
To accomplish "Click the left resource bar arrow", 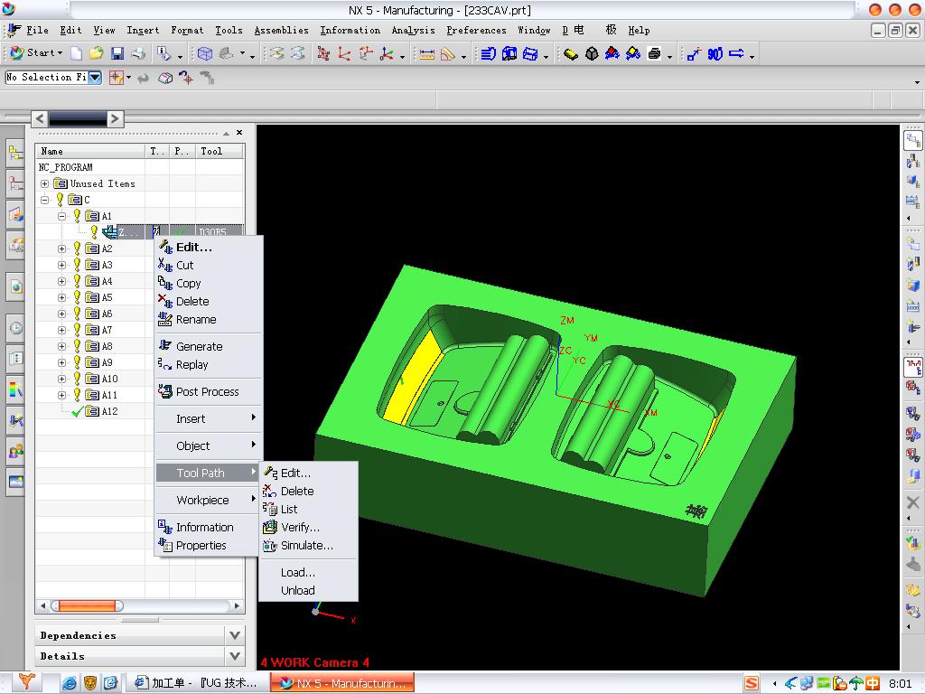I will pyautogui.click(x=40, y=118).
